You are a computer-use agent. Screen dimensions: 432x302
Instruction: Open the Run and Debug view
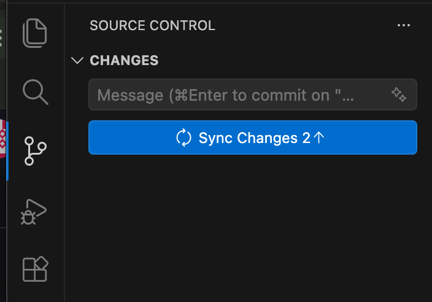(34, 212)
